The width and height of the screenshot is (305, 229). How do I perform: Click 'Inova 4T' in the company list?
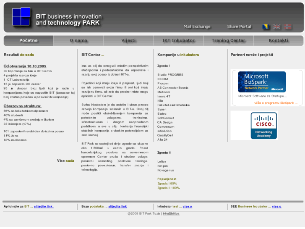(x=164, y=96)
